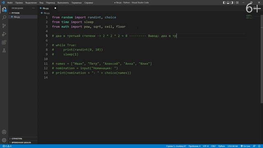Click 'floor' on line 3
Viewport: 263px width, 148px height.
pos(121,26)
